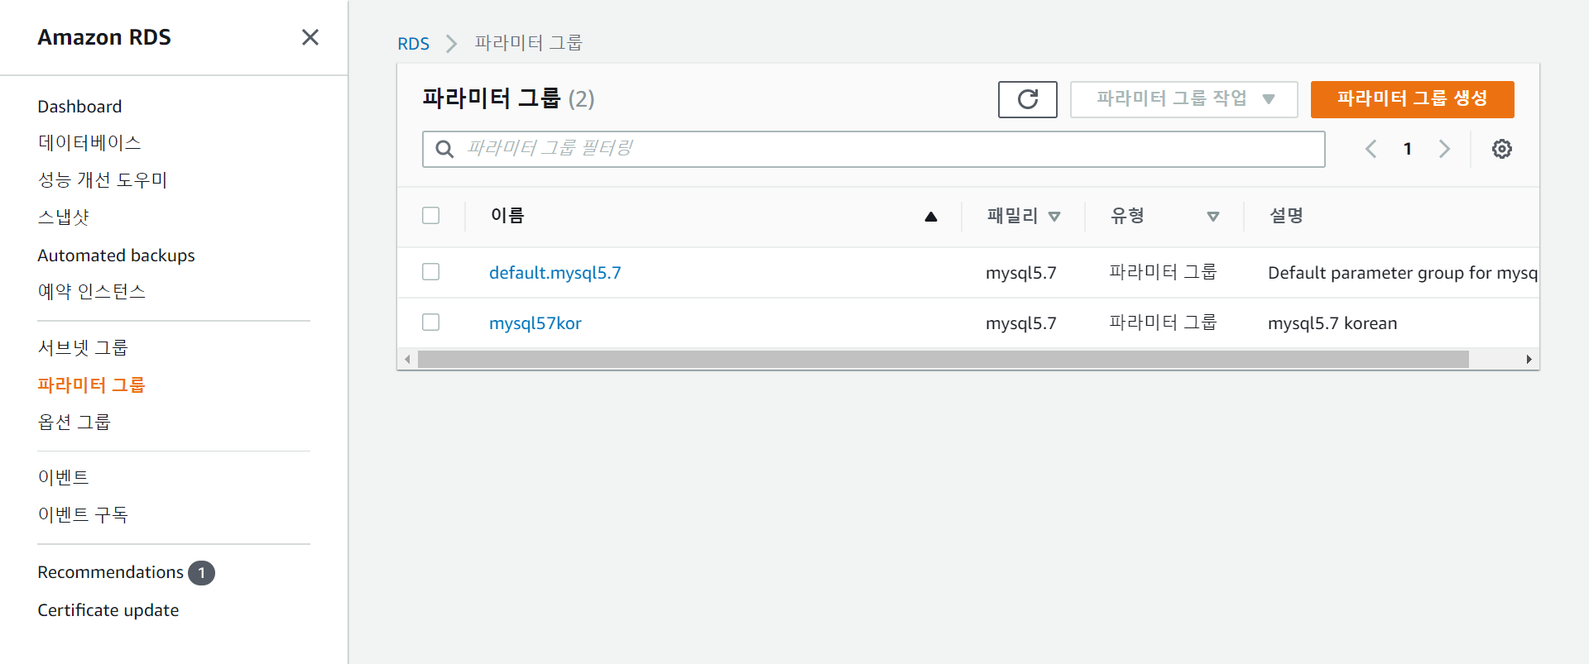Viewport: 1589px width, 664px height.
Task: Sort by 이름 column ascending arrow
Action: coord(930,217)
